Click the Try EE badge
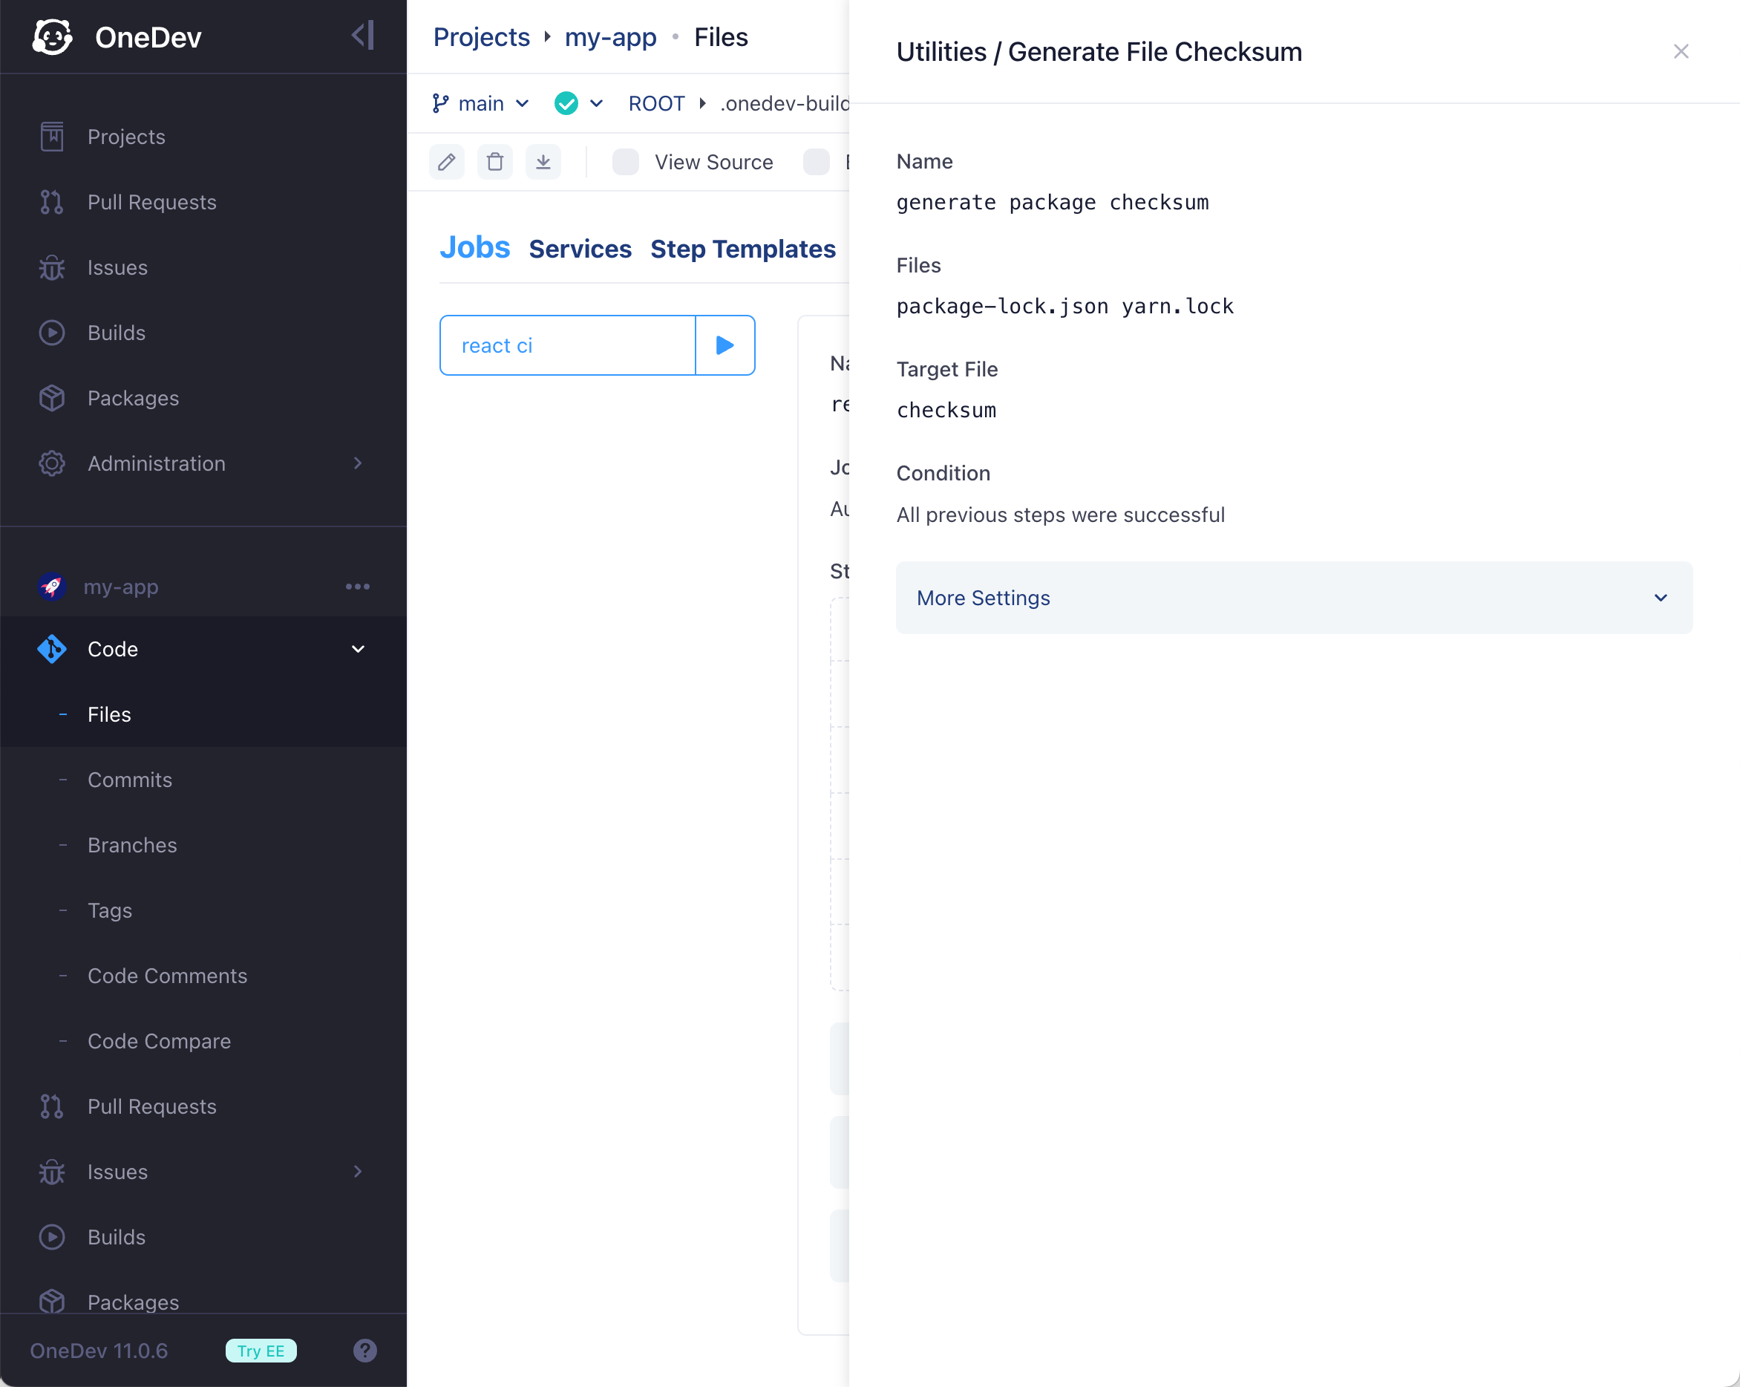1740x1387 pixels. point(261,1350)
